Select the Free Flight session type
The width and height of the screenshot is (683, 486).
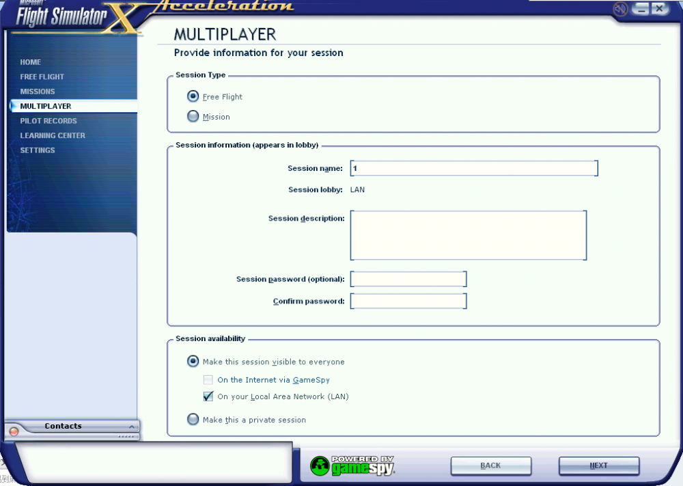193,96
